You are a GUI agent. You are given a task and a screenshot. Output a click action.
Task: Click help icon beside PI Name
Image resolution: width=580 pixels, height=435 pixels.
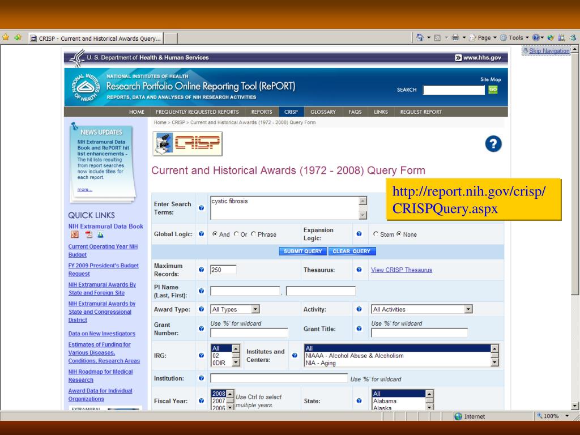(x=201, y=291)
